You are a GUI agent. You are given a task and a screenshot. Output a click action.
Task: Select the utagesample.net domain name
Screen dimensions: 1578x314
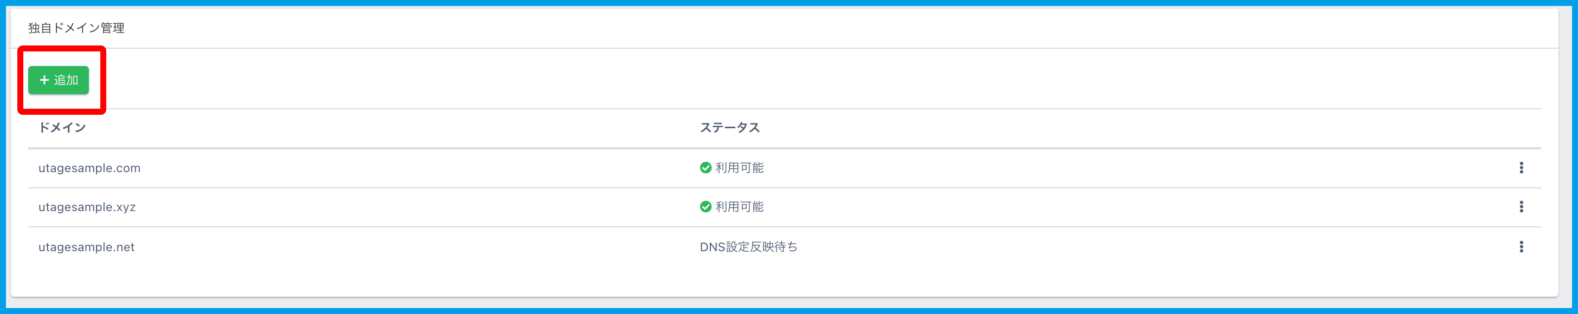point(86,247)
